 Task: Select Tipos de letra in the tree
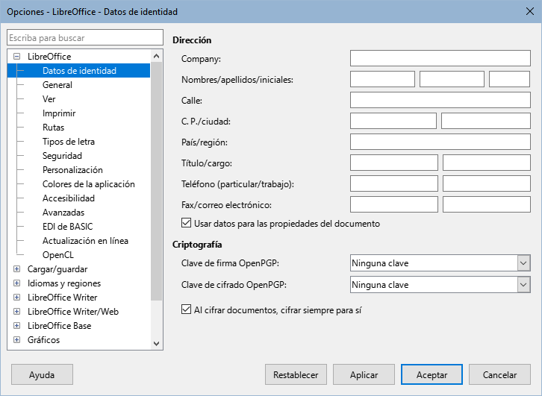point(69,141)
